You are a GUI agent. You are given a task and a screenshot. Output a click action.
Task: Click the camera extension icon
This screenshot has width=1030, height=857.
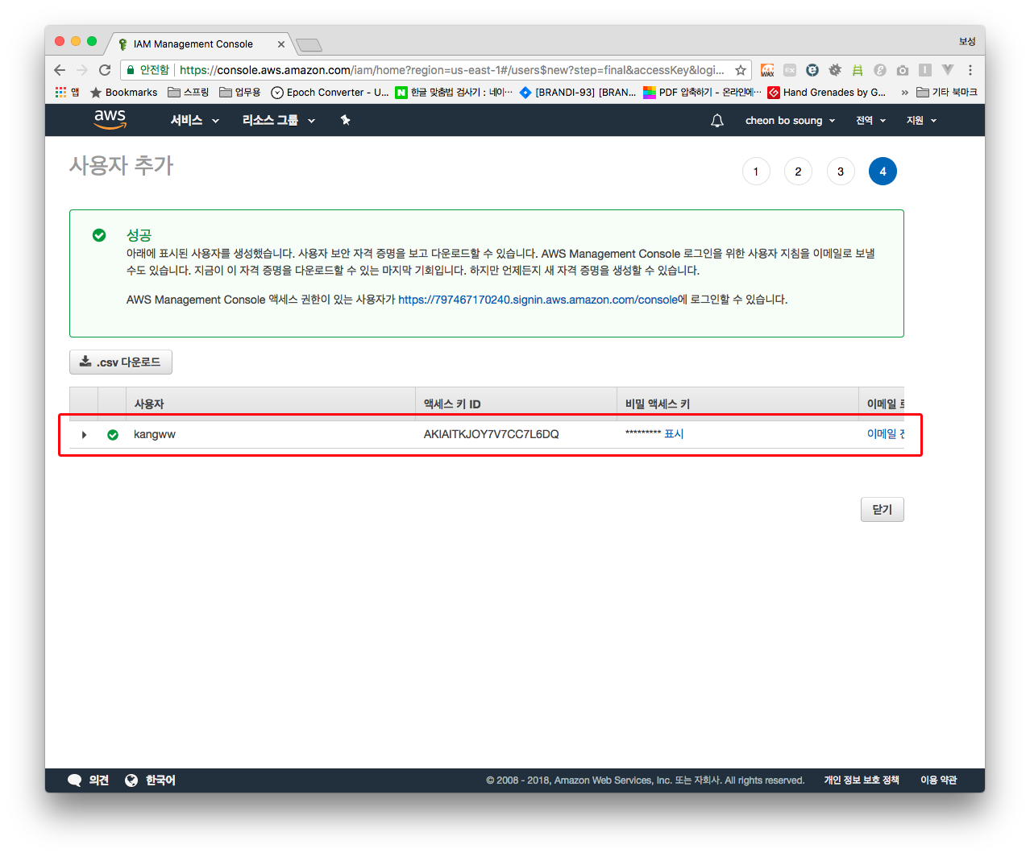903,70
